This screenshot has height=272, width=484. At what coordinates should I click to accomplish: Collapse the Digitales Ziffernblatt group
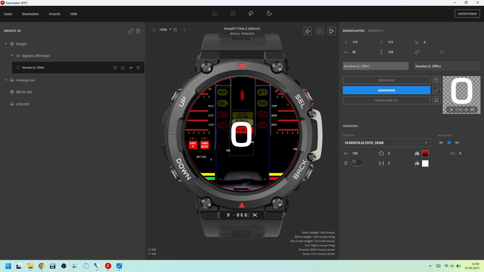pos(12,56)
